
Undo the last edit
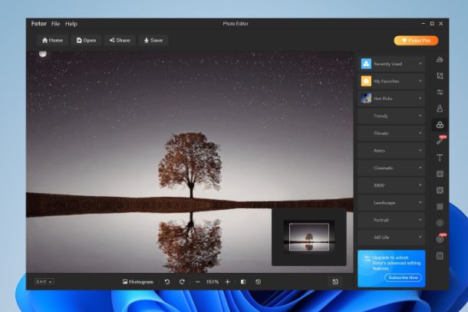[x=167, y=282]
